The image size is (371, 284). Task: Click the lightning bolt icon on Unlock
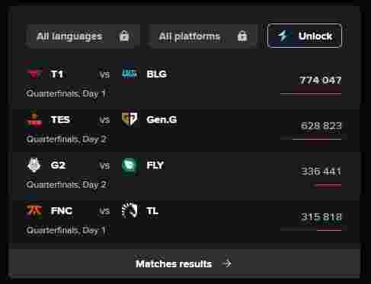pos(283,36)
